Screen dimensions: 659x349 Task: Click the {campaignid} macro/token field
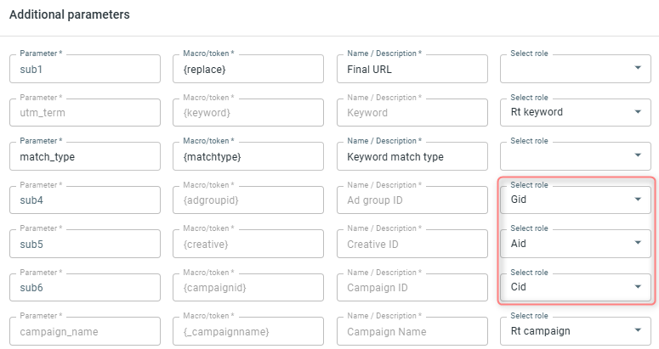click(x=249, y=288)
